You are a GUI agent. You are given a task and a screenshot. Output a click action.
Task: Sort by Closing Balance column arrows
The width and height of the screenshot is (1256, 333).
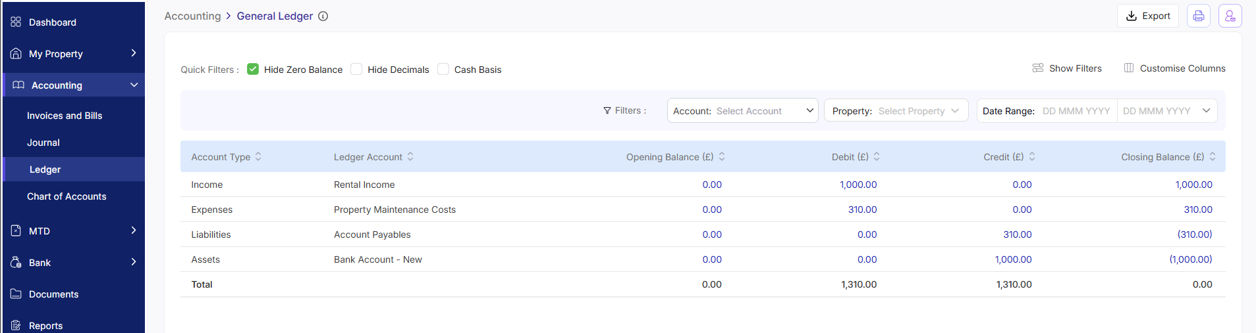[1213, 157]
